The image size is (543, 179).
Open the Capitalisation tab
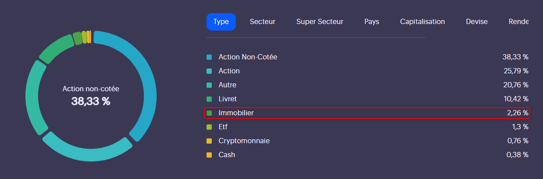click(423, 22)
